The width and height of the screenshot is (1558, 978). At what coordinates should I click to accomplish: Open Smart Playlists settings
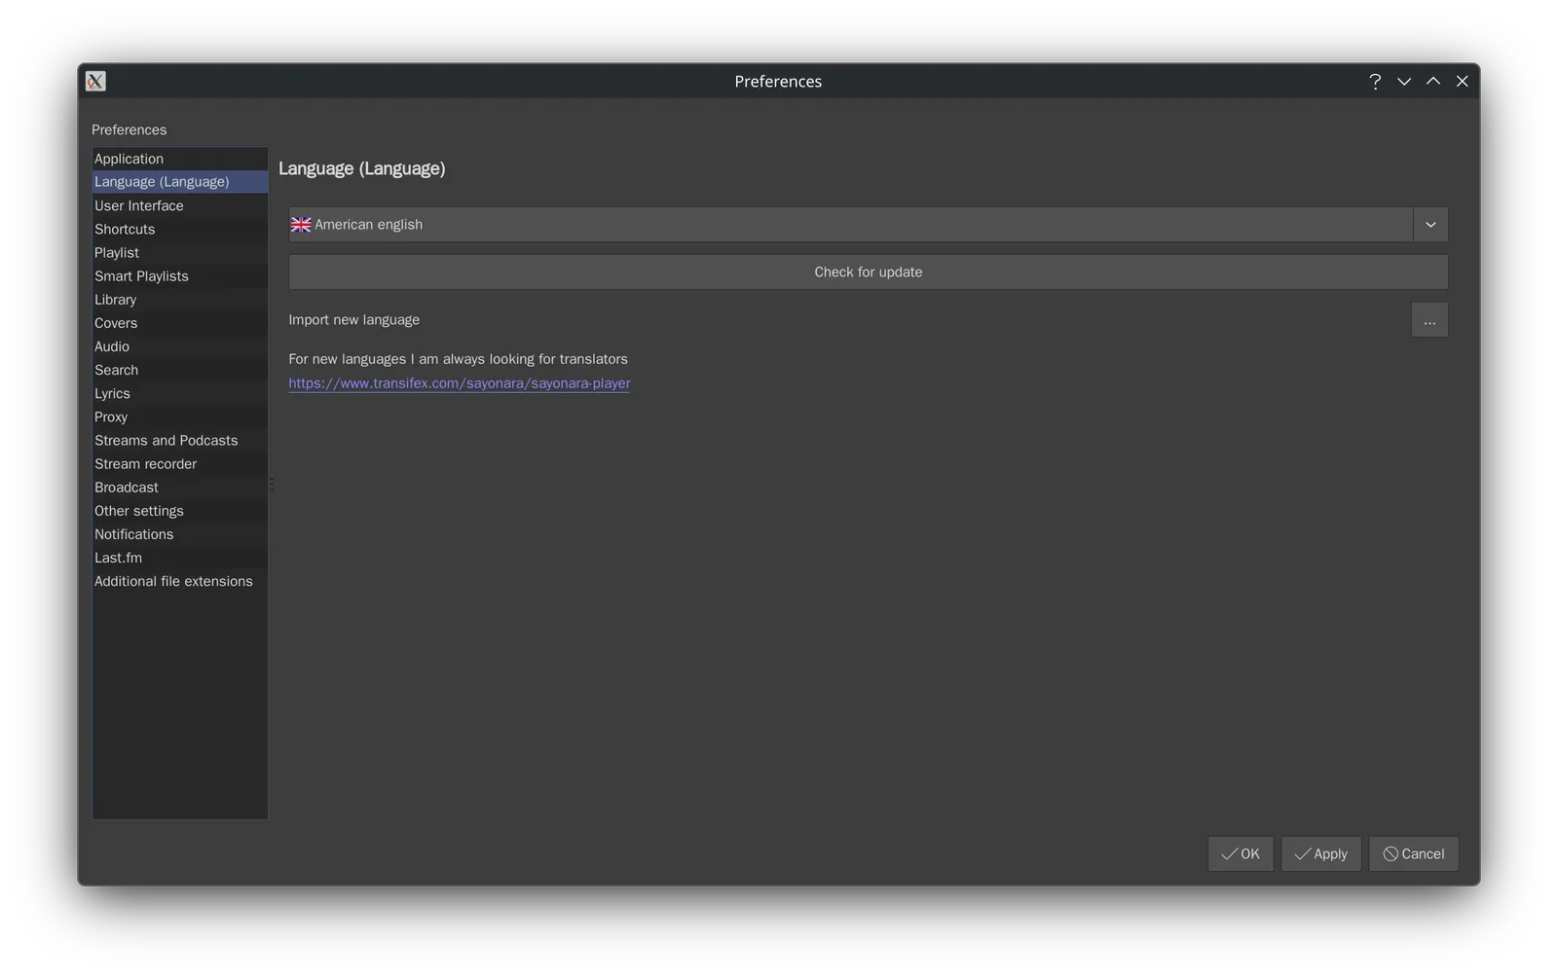pyautogui.click(x=180, y=276)
